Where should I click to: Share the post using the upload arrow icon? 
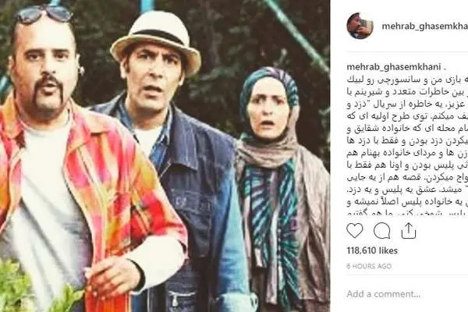click(x=408, y=231)
